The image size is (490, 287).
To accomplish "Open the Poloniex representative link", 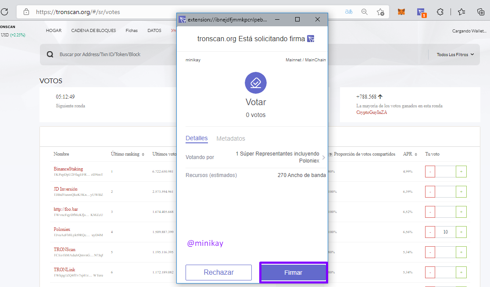I will 62,230.
